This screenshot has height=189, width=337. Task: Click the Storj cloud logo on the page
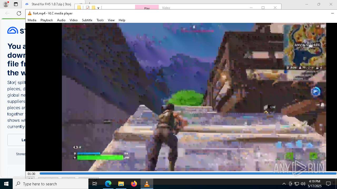[13, 30]
